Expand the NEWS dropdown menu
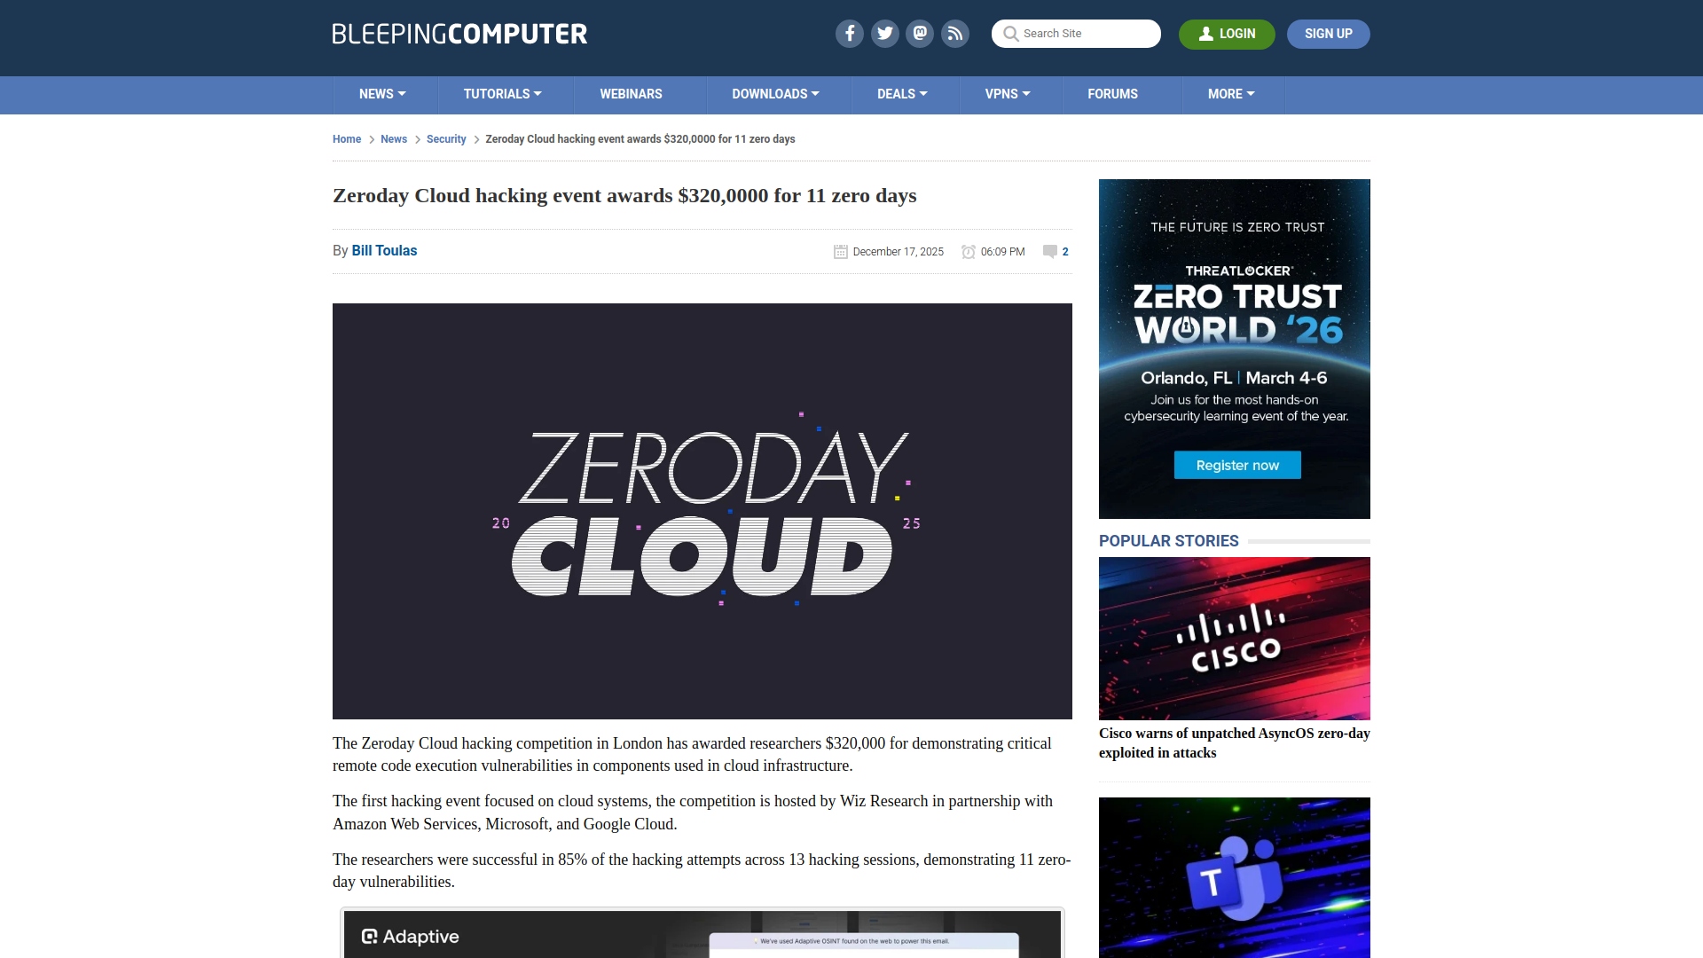The image size is (1703, 958). tap(382, 94)
